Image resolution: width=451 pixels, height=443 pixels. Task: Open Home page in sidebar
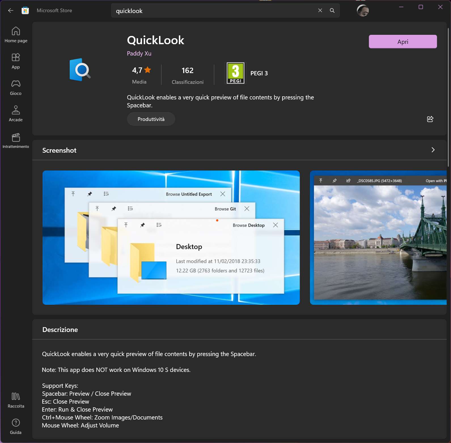(16, 35)
